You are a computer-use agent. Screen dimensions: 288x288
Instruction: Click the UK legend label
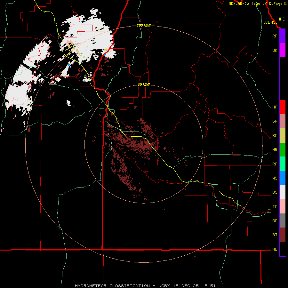275,50
